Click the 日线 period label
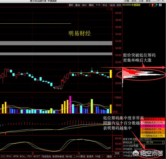The width and height of the screenshot is (166, 159). point(117,153)
